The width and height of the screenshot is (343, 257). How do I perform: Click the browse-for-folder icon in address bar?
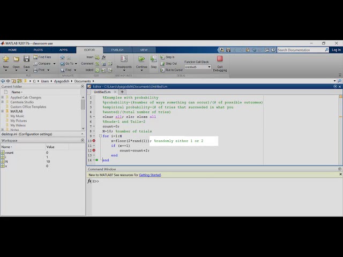[19, 81]
